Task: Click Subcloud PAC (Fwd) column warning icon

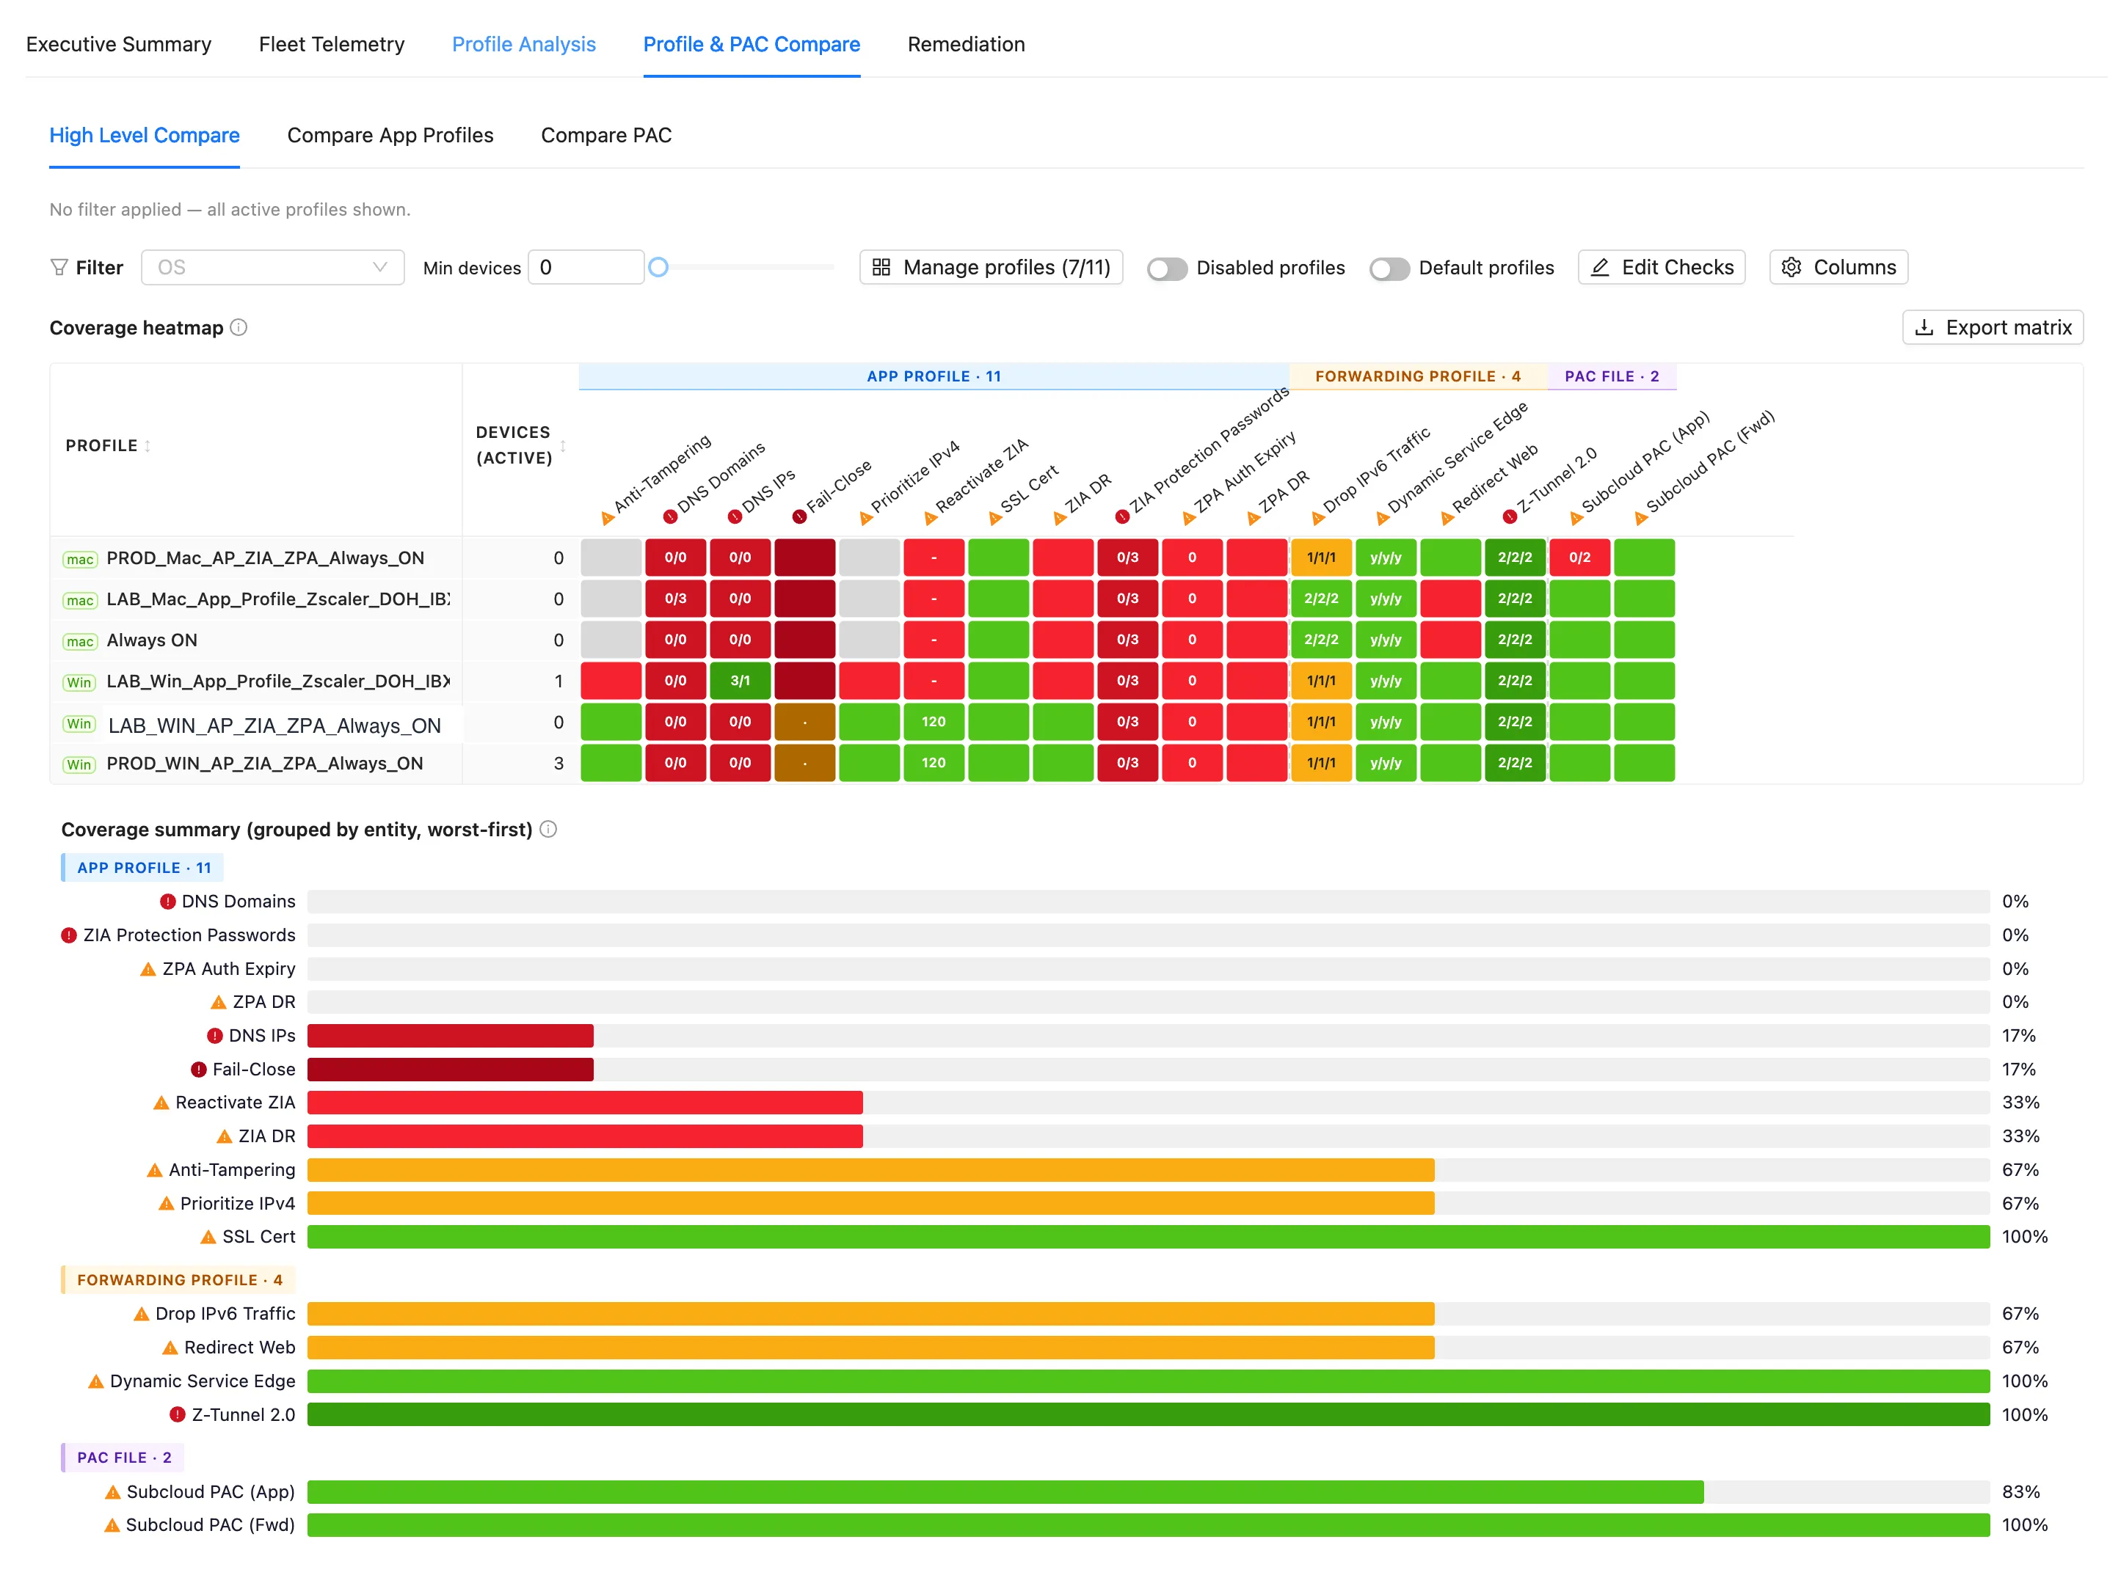Action: [x=1640, y=519]
